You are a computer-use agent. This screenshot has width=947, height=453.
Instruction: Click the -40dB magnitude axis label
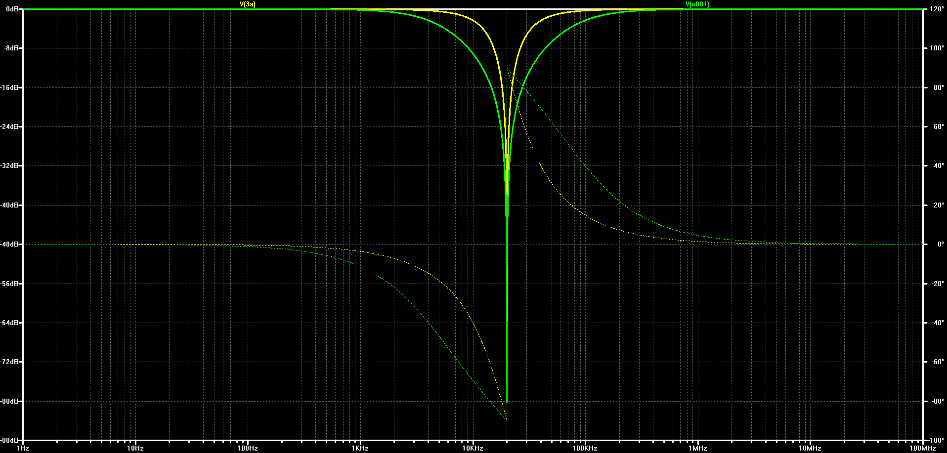tap(10, 205)
